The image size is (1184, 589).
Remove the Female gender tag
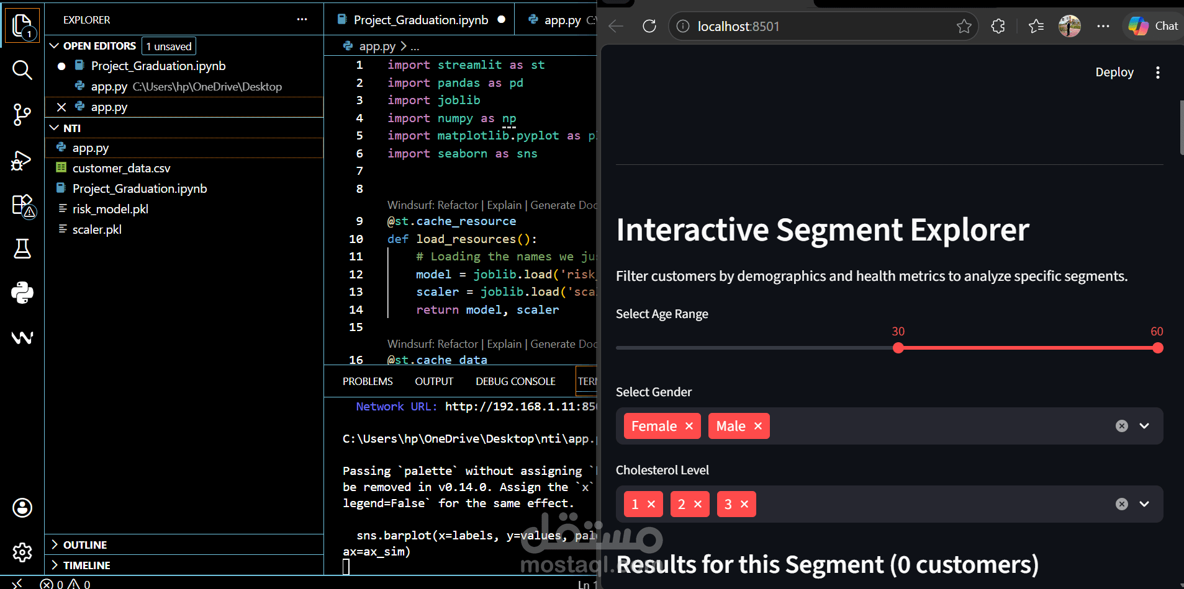689,426
